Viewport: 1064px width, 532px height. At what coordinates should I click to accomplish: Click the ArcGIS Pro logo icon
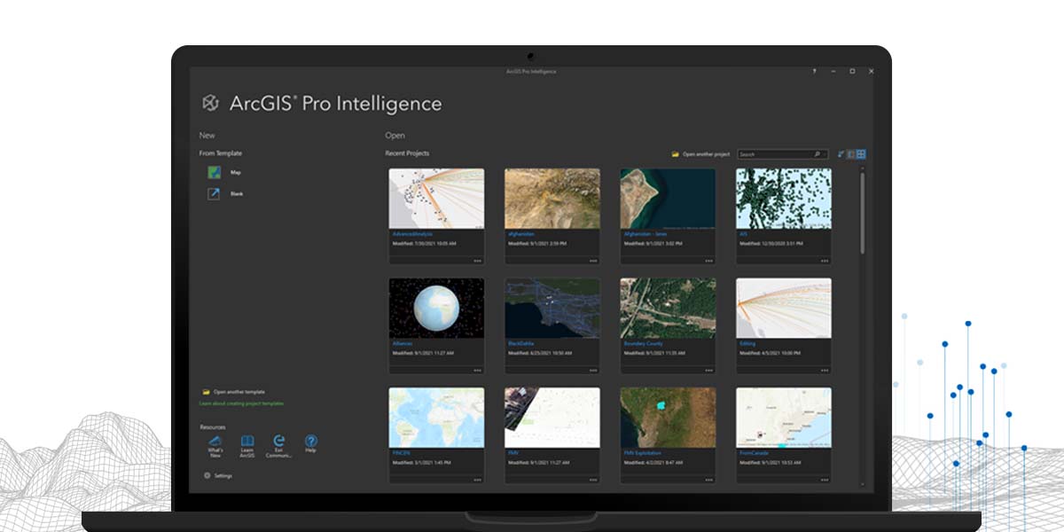click(210, 103)
